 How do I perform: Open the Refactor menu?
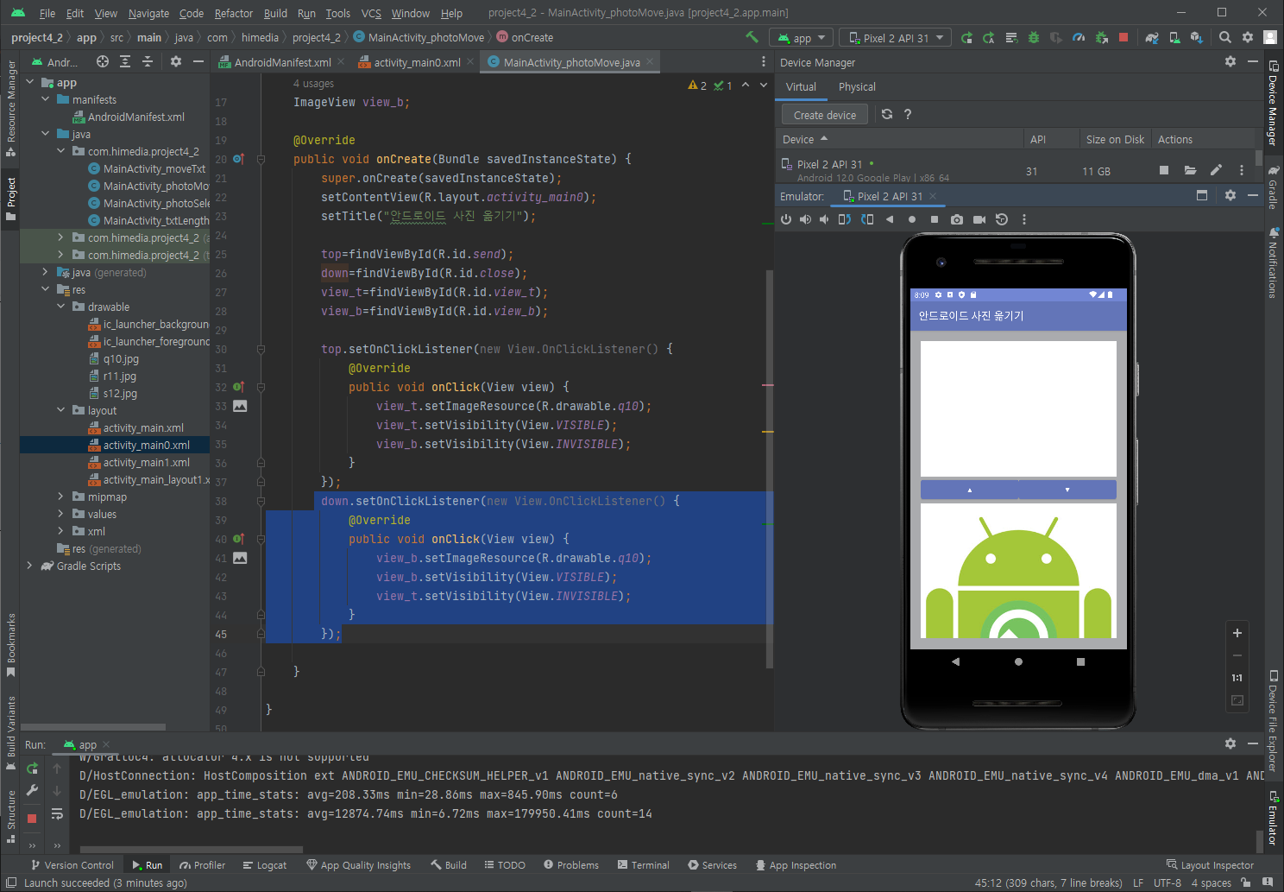click(x=234, y=13)
